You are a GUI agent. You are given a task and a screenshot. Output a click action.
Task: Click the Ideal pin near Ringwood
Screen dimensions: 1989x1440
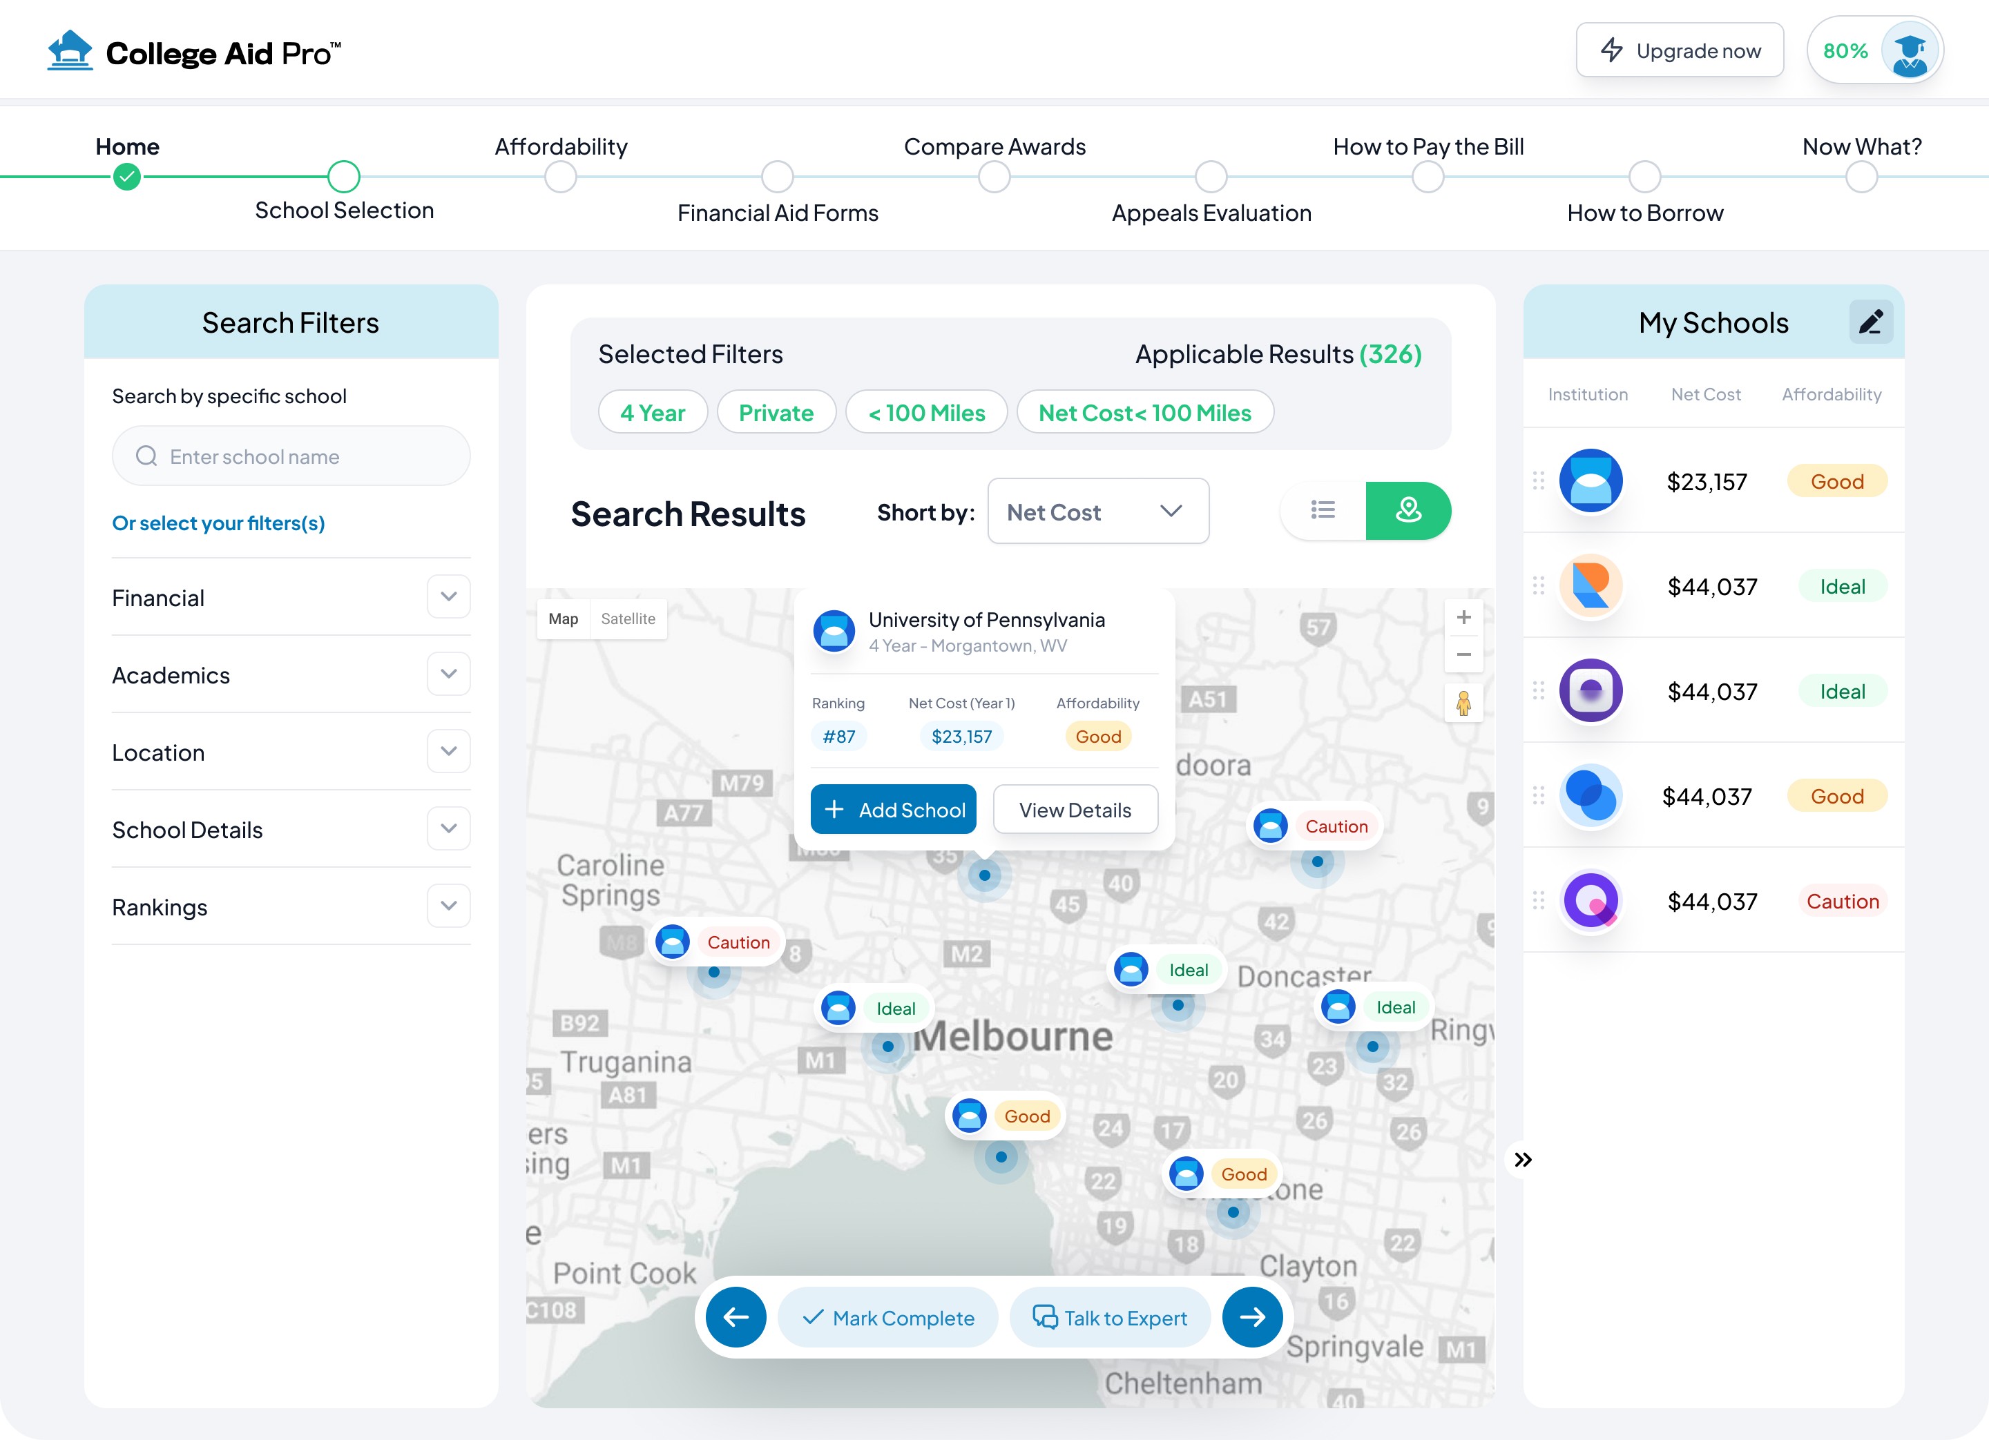tap(1374, 1007)
